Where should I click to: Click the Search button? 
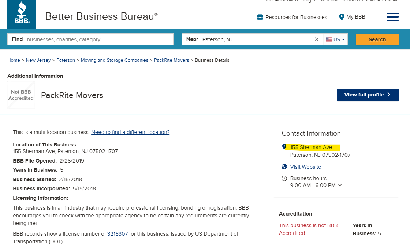click(x=377, y=39)
